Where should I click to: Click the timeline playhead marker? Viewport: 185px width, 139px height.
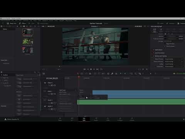79,77
